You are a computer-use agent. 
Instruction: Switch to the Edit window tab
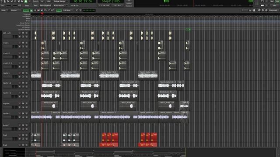(277, 1)
